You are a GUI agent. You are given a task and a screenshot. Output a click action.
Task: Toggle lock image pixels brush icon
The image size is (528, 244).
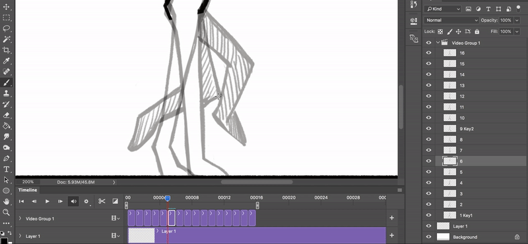pyautogui.click(x=449, y=32)
